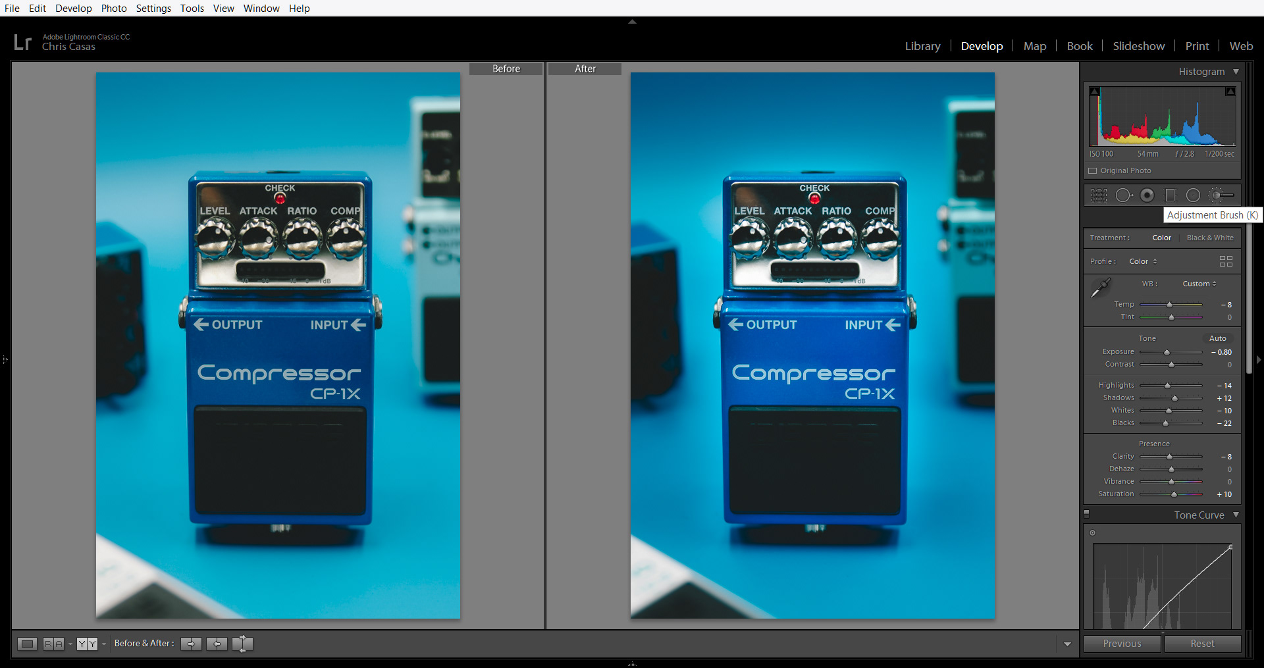Hide the top module panel arrow
Screen dimensions: 1264x668
pyautogui.click(x=632, y=22)
